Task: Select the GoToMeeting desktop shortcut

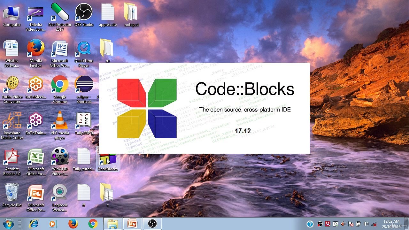Action: pos(36,88)
